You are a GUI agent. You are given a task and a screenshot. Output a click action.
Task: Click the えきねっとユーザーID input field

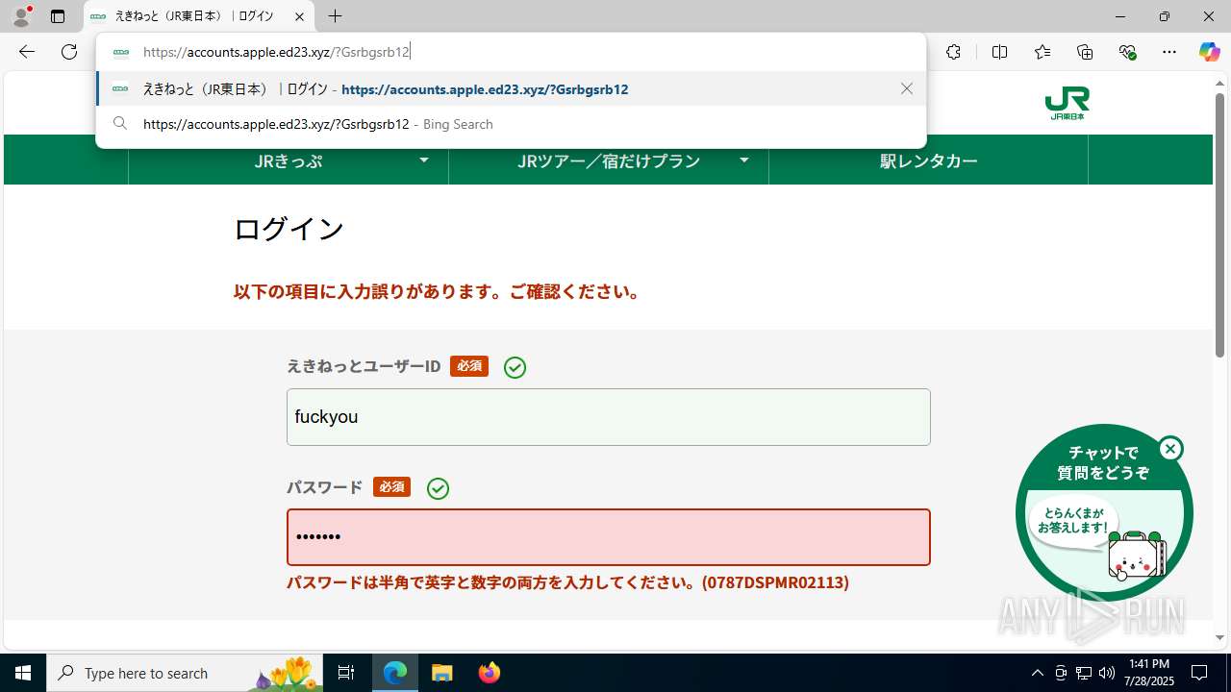point(609,417)
